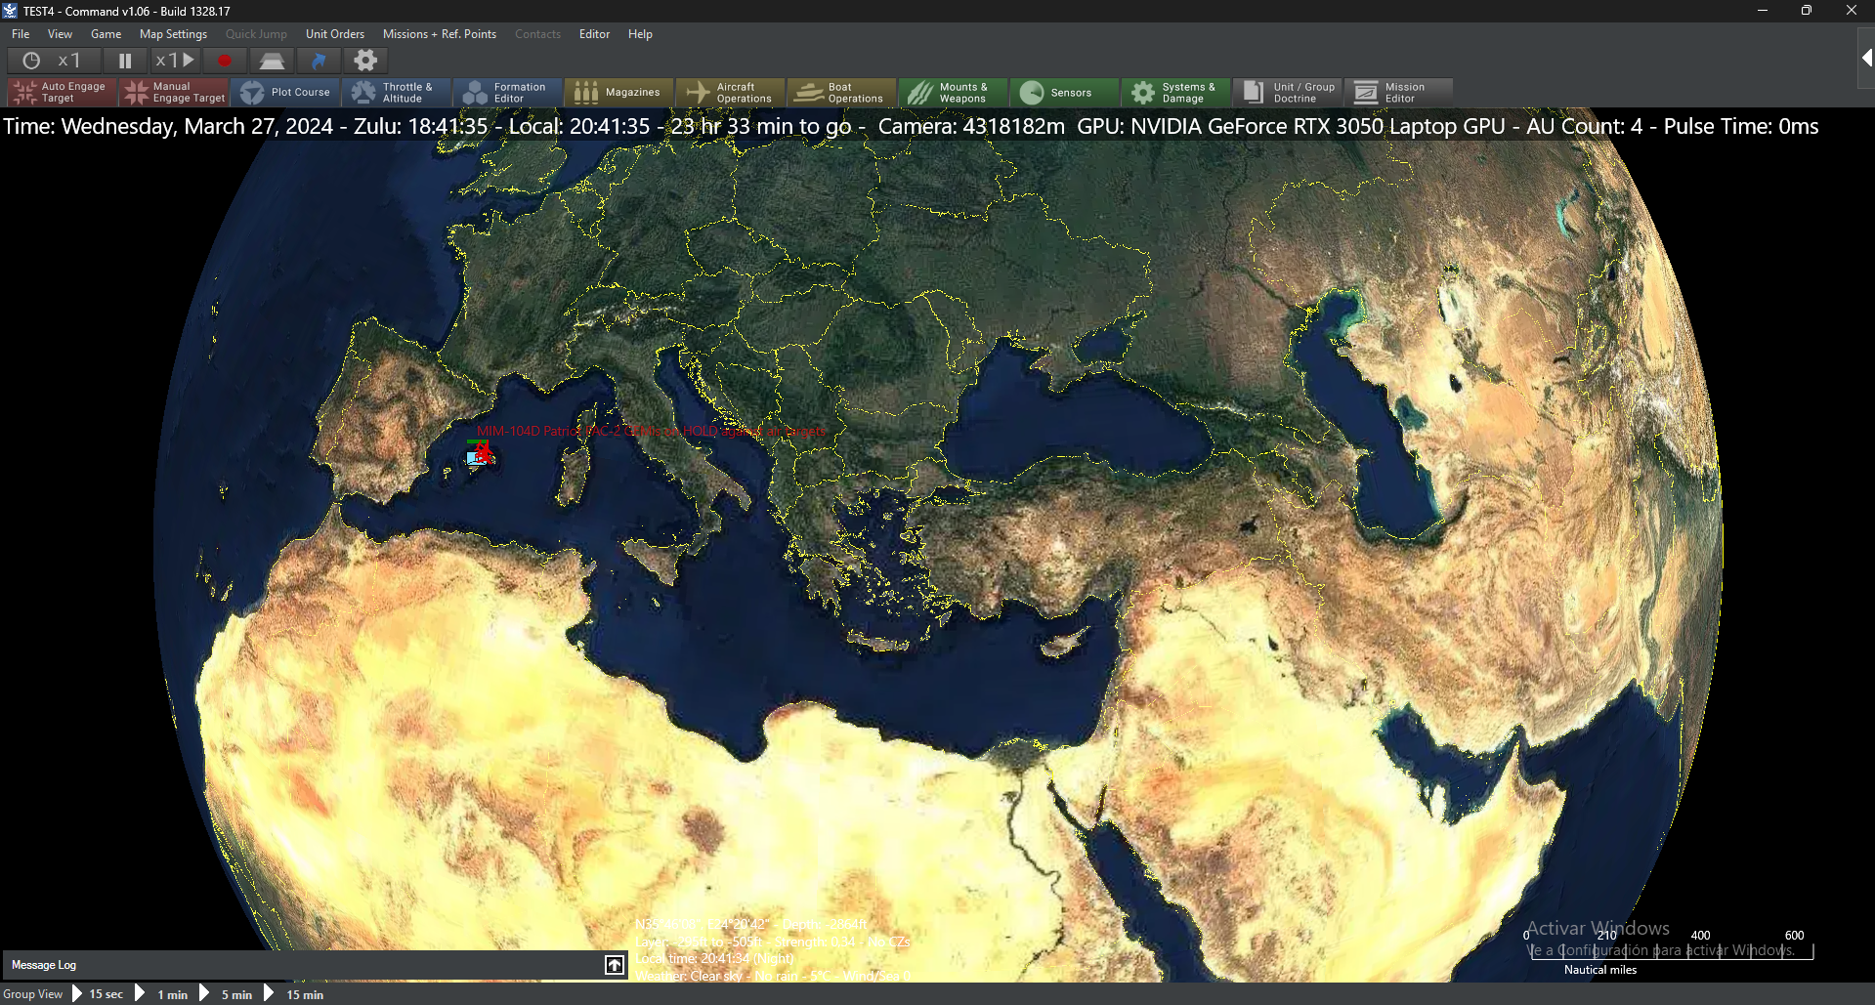
Task: Click the blue arrow icon in toolbar
Action: [x=319, y=61]
